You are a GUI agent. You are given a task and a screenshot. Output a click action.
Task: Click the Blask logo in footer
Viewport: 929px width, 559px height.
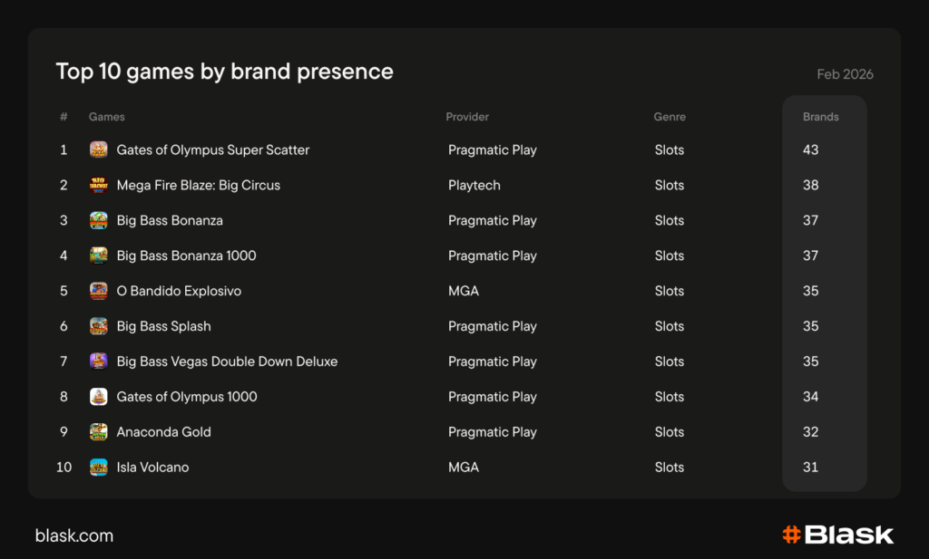(x=837, y=535)
